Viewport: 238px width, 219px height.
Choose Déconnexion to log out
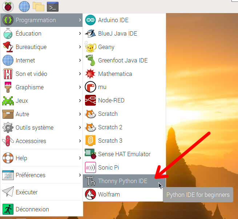pos(41,209)
